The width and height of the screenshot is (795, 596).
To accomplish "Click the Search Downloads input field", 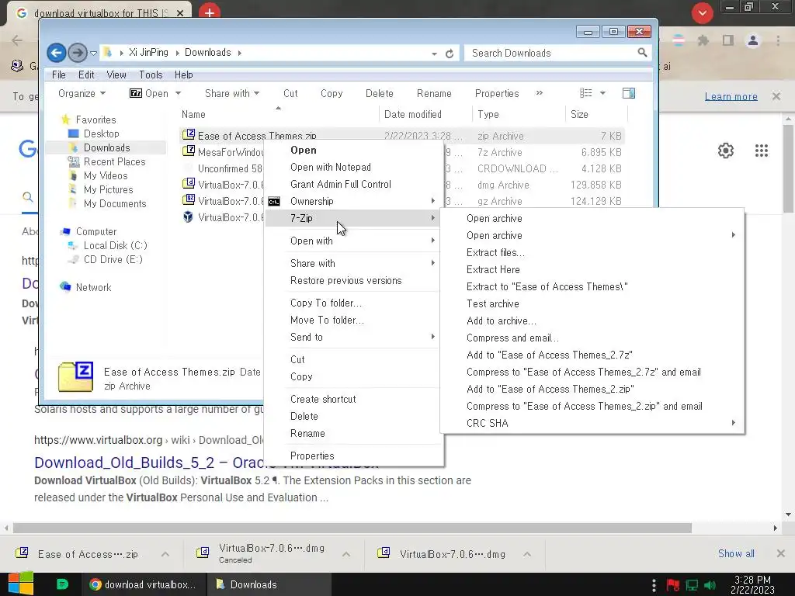I will pos(552,53).
